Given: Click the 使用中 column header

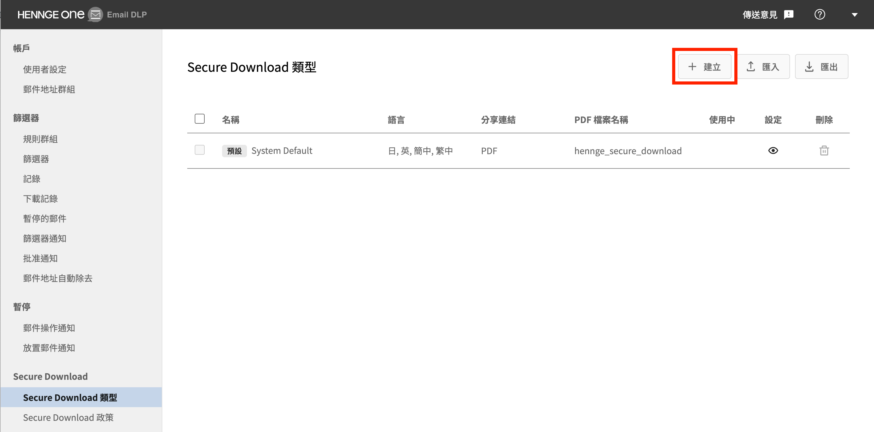Looking at the screenshot, I should [x=722, y=120].
